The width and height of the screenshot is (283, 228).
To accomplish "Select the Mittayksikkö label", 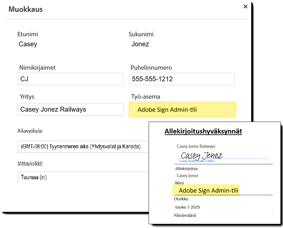I will coord(30,164).
